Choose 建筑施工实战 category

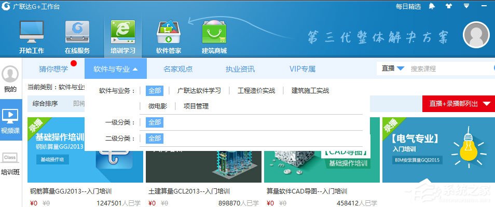[310, 91]
